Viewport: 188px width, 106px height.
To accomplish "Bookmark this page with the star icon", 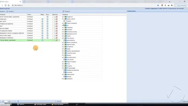I will click(158, 5).
